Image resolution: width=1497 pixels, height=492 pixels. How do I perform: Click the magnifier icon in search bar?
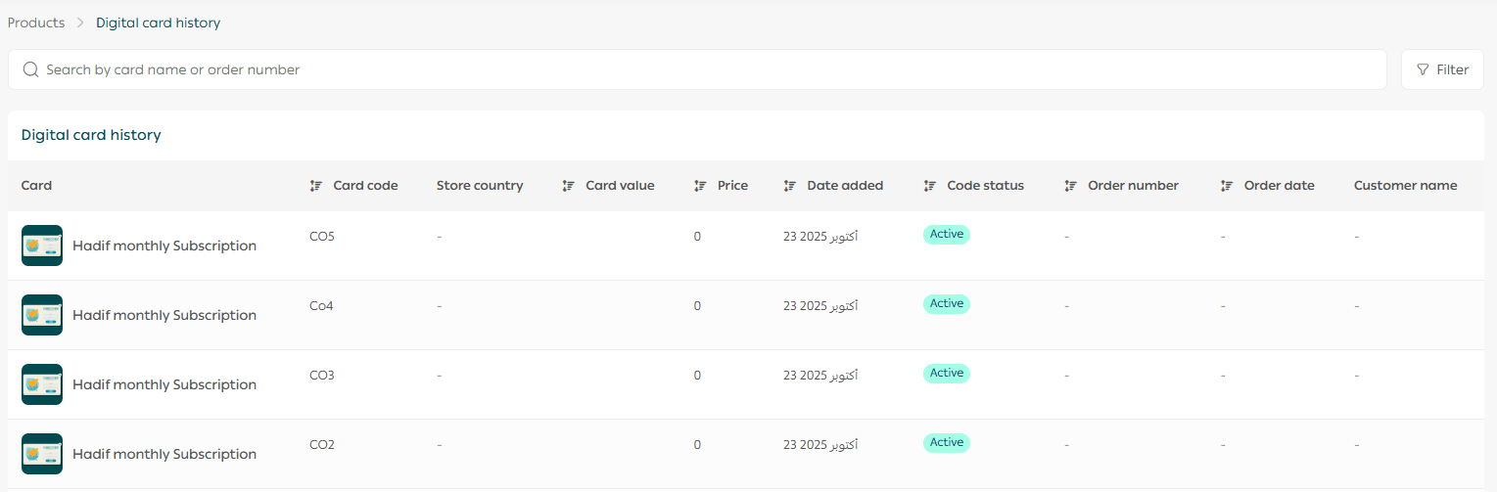pyautogui.click(x=30, y=69)
